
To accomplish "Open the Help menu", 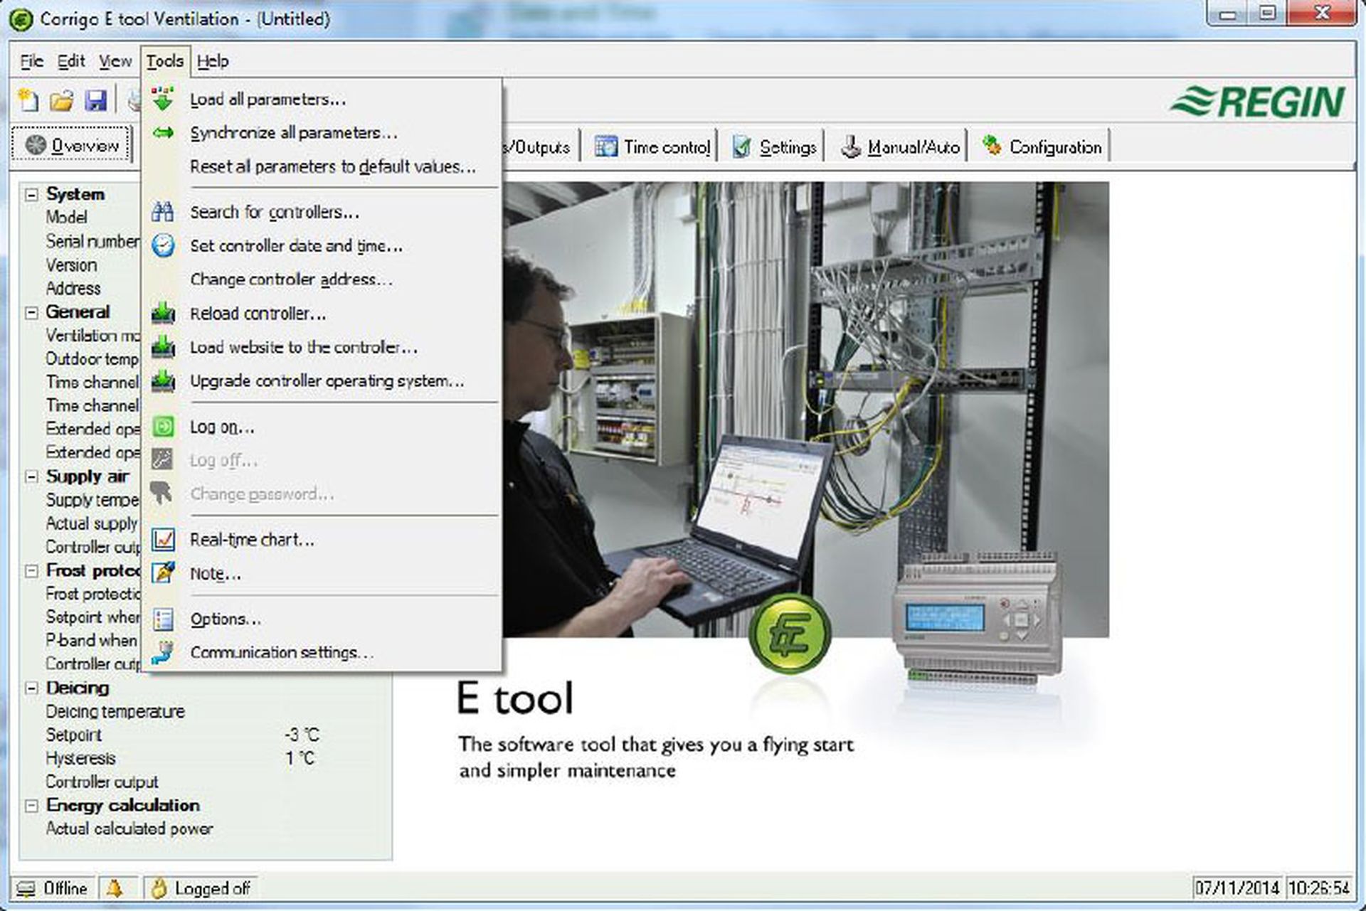I will [x=212, y=61].
